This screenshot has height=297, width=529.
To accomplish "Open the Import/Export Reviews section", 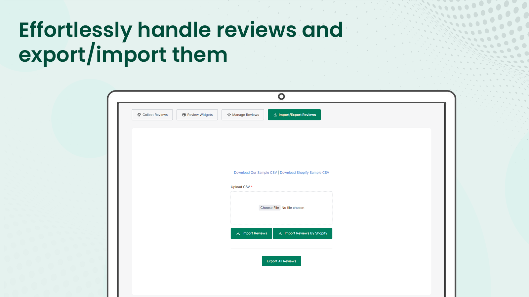I will tap(294, 115).
